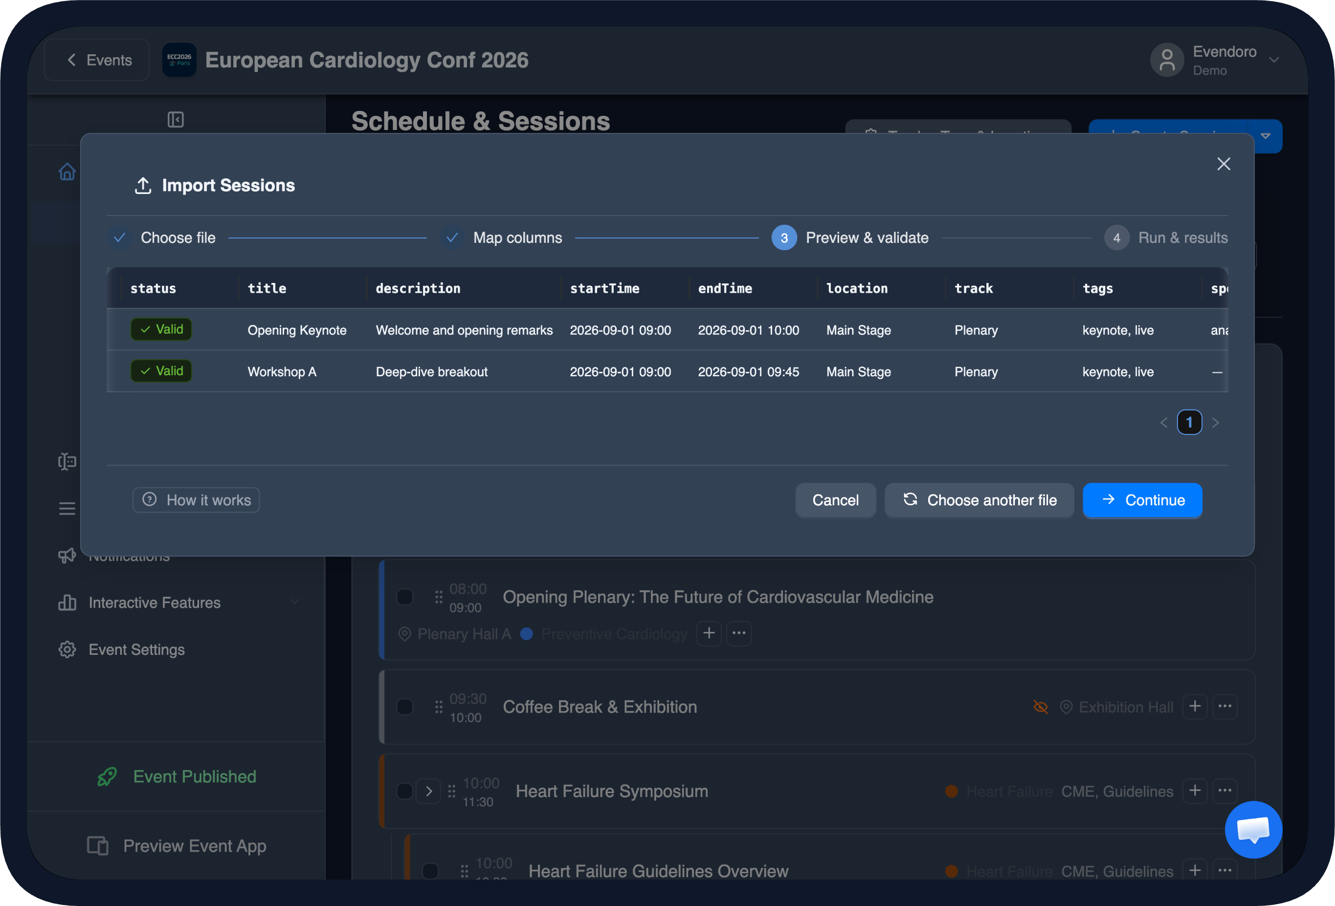Open the home icon in sidebar

click(67, 171)
